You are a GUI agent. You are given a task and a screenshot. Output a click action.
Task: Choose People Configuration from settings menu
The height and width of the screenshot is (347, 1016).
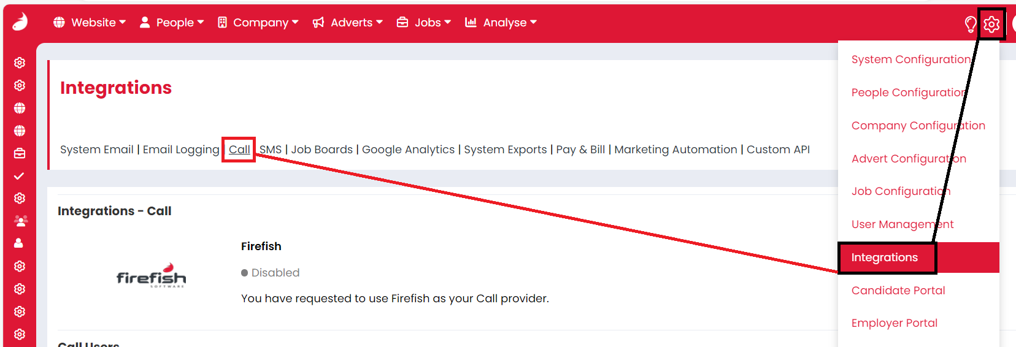coord(918,93)
